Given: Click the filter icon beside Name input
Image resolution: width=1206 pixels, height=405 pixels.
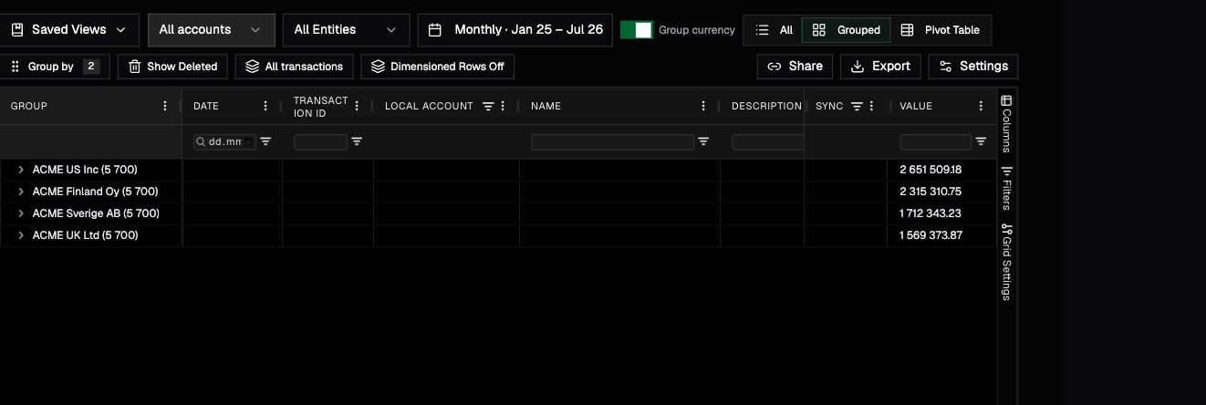Looking at the screenshot, I should tap(703, 142).
